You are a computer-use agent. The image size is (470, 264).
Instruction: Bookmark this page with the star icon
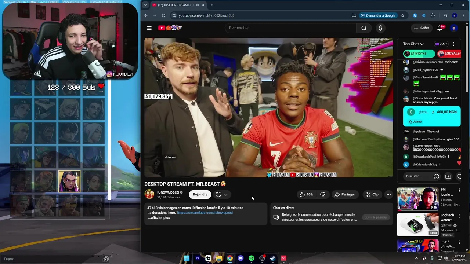(x=402, y=15)
